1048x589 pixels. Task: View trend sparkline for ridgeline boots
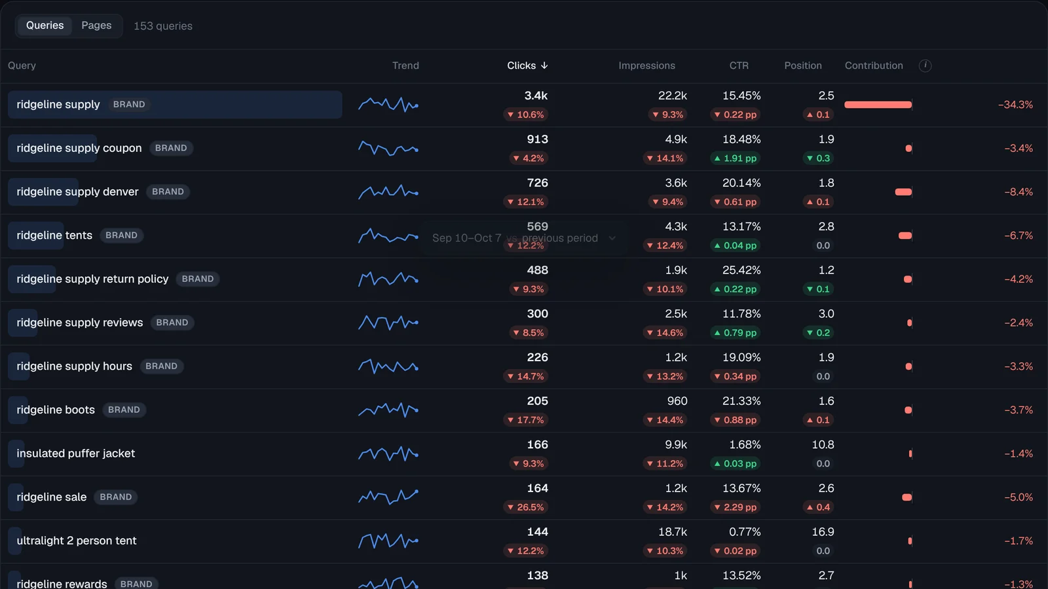(x=388, y=410)
